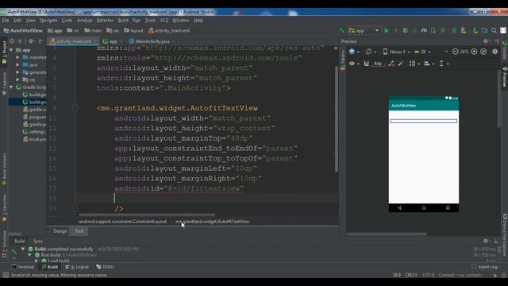The image size is (508, 286).
Task: Open the design surface layers dropdown
Action: pyautogui.click(x=354, y=52)
